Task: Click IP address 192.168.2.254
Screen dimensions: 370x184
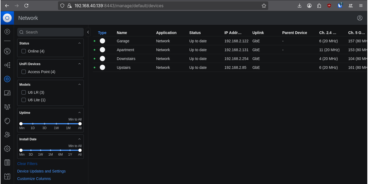Action: pos(236,59)
